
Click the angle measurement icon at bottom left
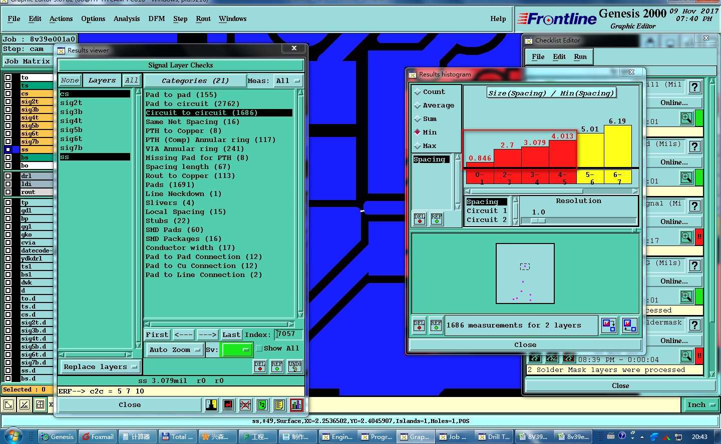tap(25, 405)
